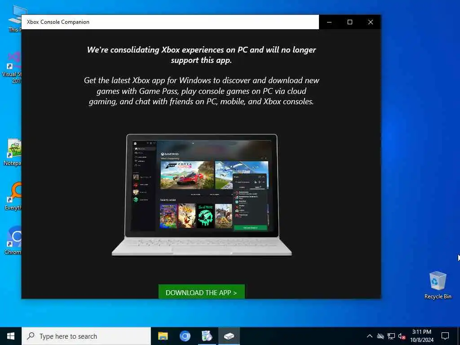Image resolution: width=460 pixels, height=345 pixels.
Task: Select the Everything search desktop shortcut
Action: tap(13, 196)
